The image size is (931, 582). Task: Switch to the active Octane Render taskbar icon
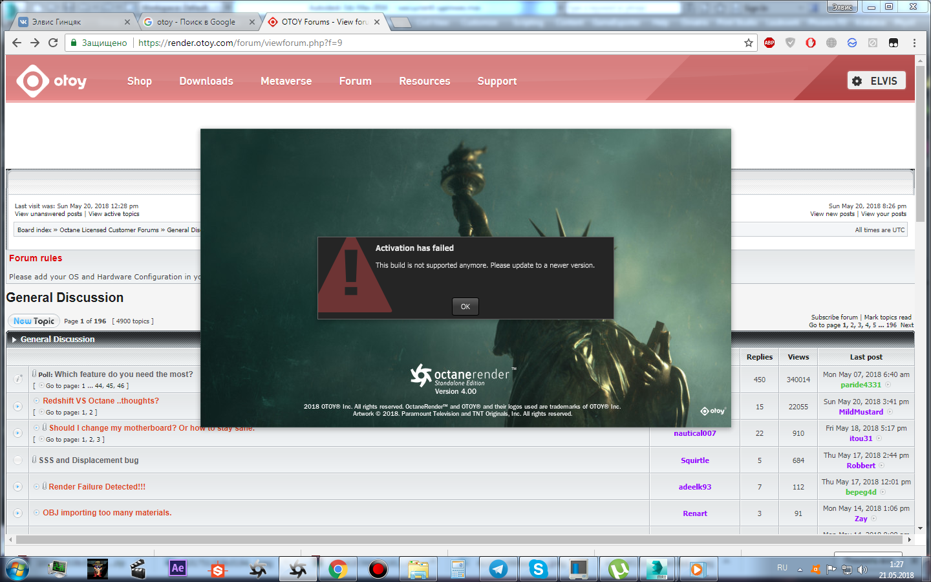(298, 569)
